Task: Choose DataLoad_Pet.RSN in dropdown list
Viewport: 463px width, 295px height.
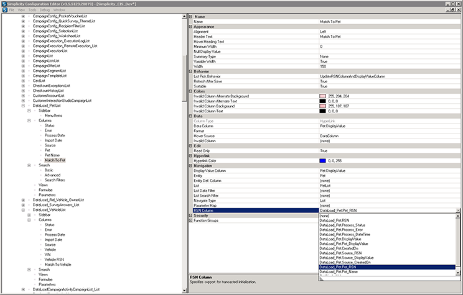Action: 387,220
